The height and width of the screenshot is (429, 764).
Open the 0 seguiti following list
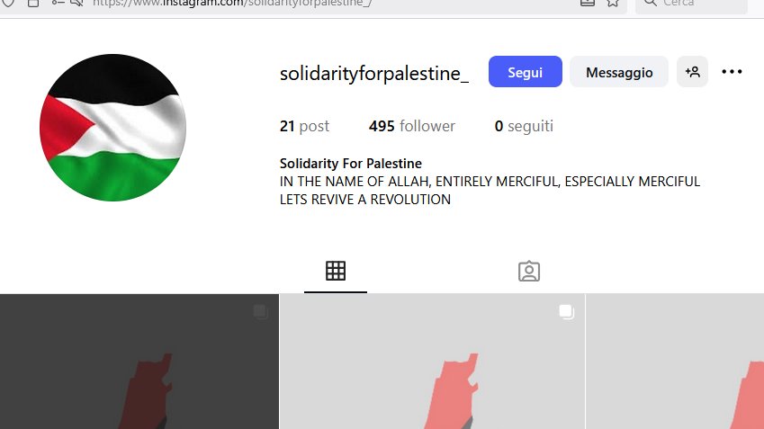pyautogui.click(x=524, y=126)
